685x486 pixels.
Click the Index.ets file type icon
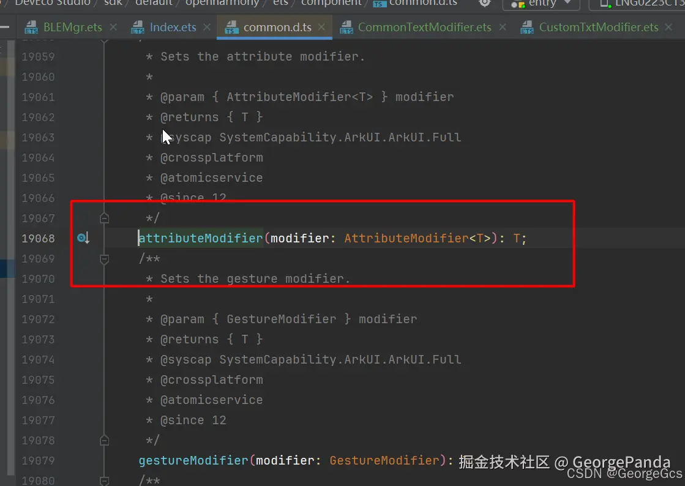[137, 28]
